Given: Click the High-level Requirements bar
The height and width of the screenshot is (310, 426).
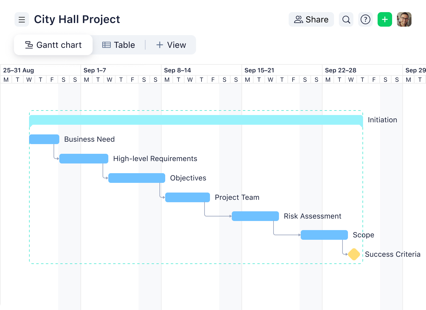Looking at the screenshot, I should click(x=84, y=158).
